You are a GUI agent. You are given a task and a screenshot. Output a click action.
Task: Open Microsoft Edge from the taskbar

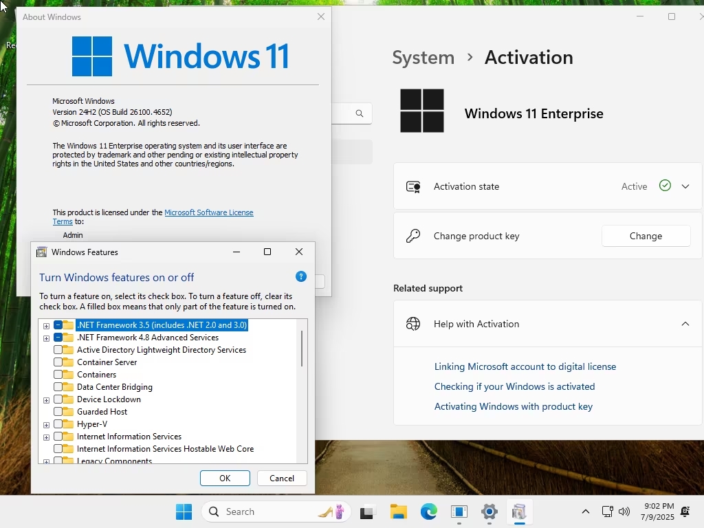point(429,511)
